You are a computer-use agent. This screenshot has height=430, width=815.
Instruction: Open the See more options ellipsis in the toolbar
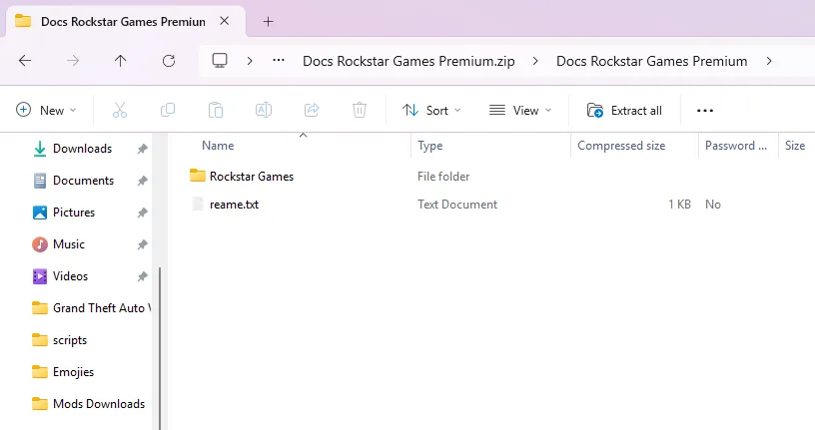click(705, 110)
